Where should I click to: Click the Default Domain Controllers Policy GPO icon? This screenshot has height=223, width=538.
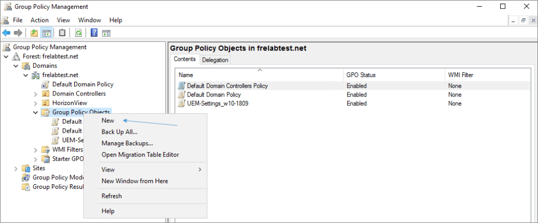tap(182, 86)
